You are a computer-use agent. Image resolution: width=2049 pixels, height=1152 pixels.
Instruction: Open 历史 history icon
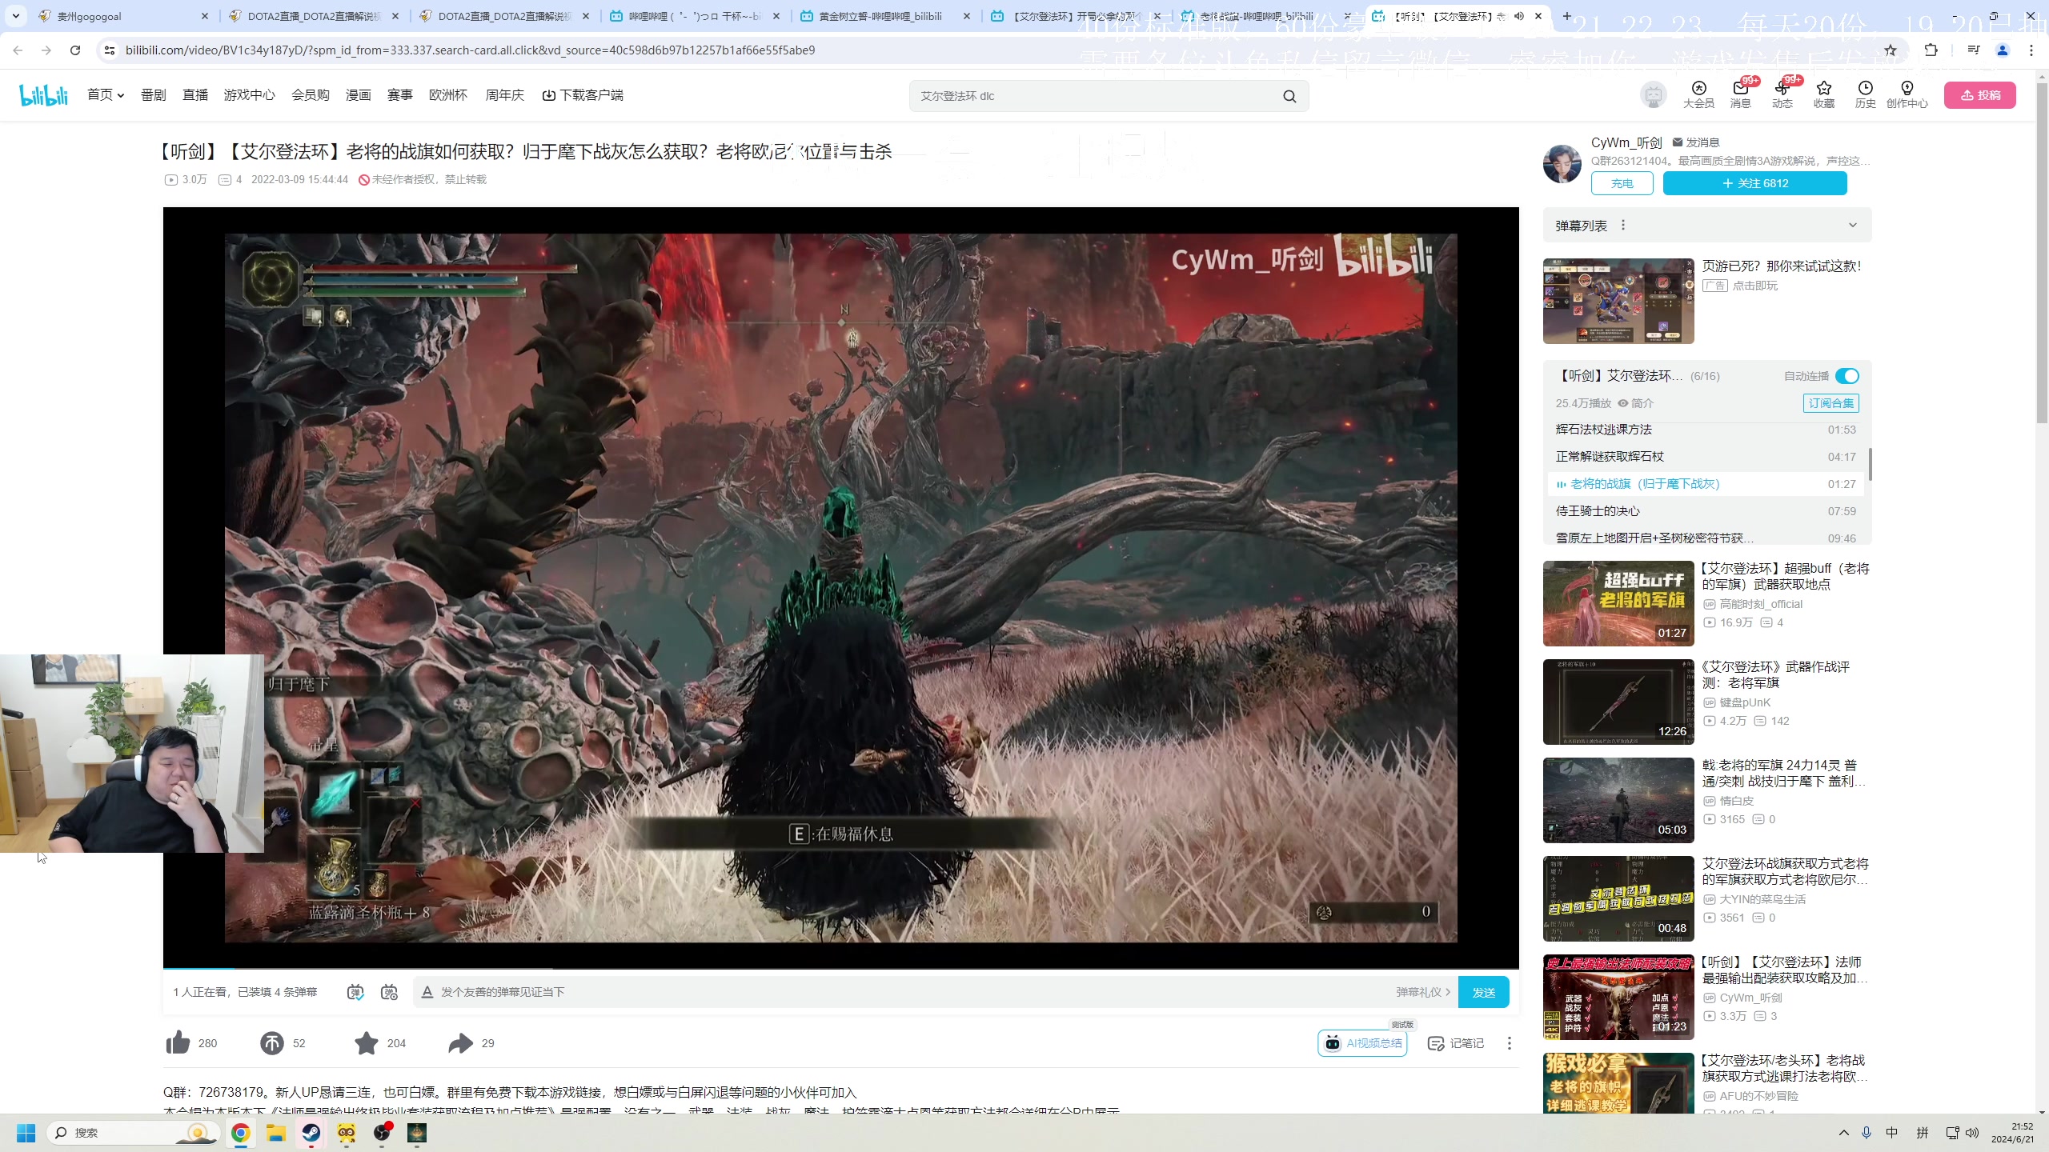tap(1866, 94)
